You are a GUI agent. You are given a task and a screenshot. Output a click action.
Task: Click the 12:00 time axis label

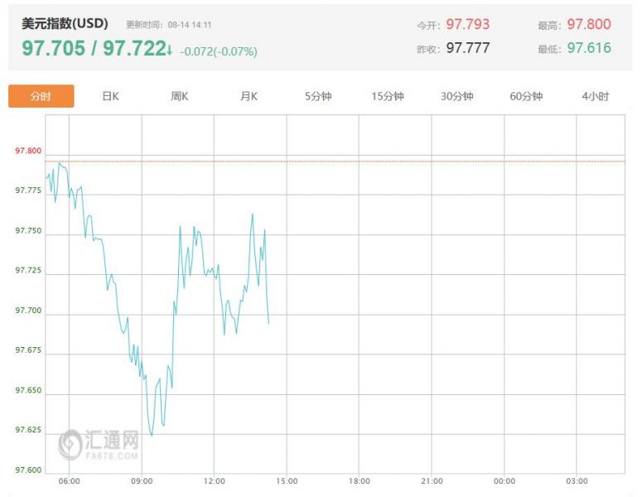214,481
